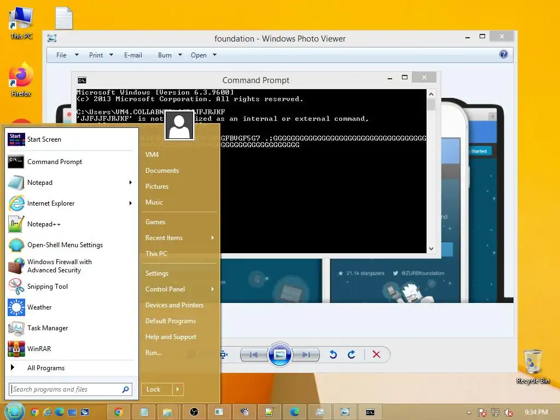Open Notepad++ in the start menu

[x=71, y=224]
